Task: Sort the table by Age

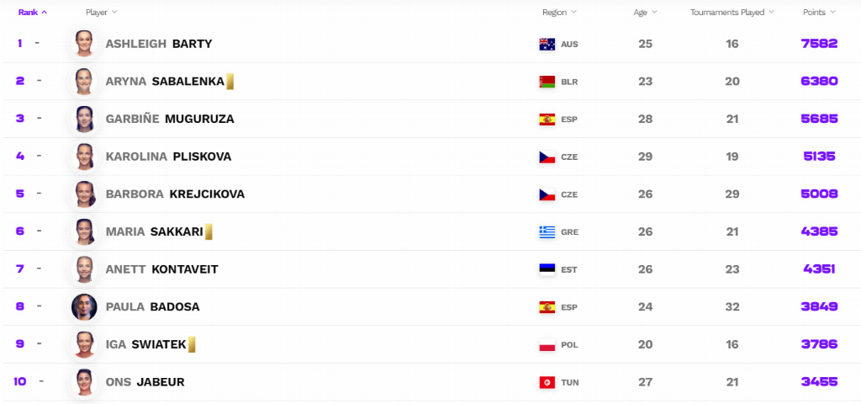Action: click(x=645, y=12)
